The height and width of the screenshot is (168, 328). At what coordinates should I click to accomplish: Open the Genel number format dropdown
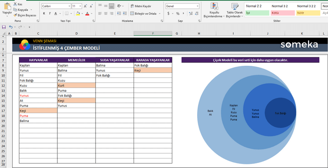198,6
